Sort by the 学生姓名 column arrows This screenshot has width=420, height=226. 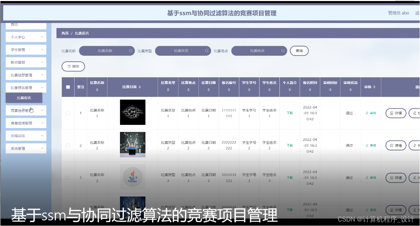pos(269,90)
